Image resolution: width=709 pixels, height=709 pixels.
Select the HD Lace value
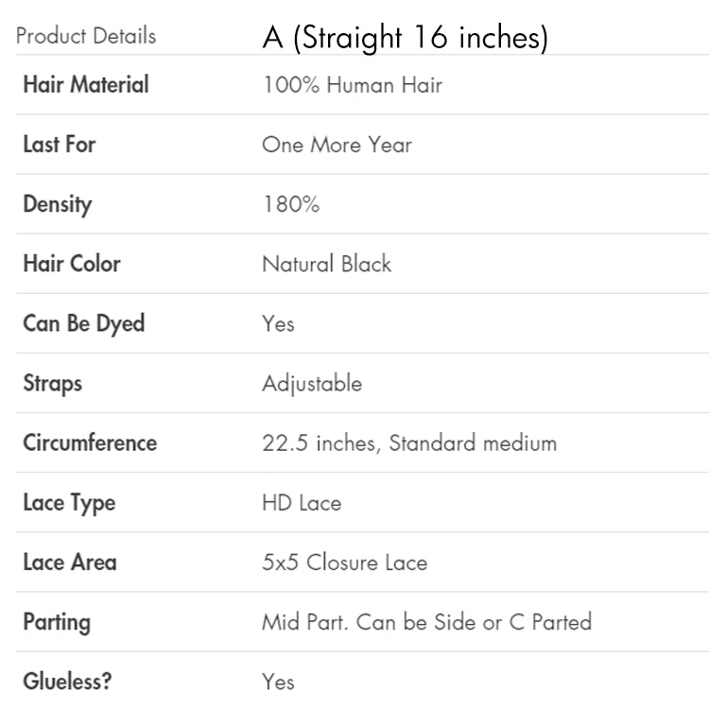(302, 503)
